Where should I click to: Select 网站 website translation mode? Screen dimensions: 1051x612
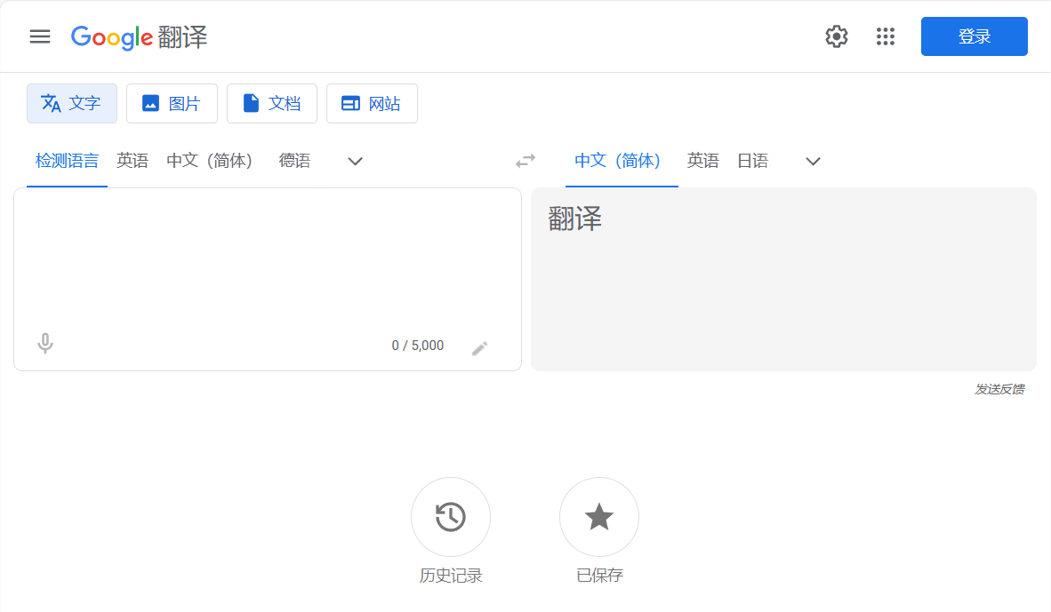click(x=372, y=103)
